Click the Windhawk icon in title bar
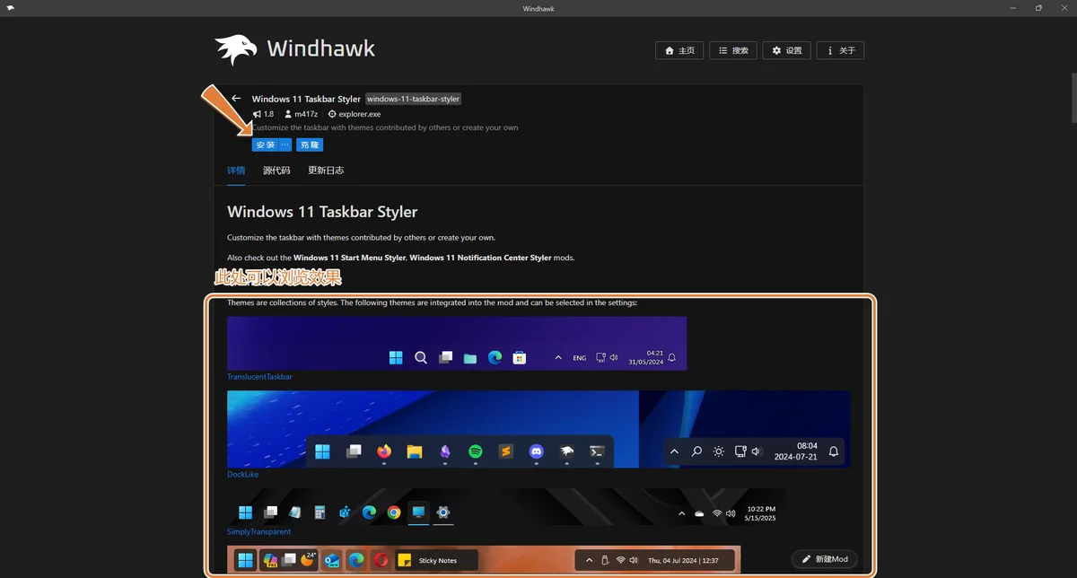The height and width of the screenshot is (578, 1077). [x=10, y=8]
